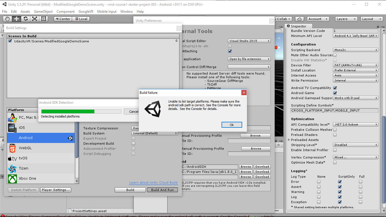Screen dimensions: 386x217
Task: Open the Window menu
Action: pos(127,12)
